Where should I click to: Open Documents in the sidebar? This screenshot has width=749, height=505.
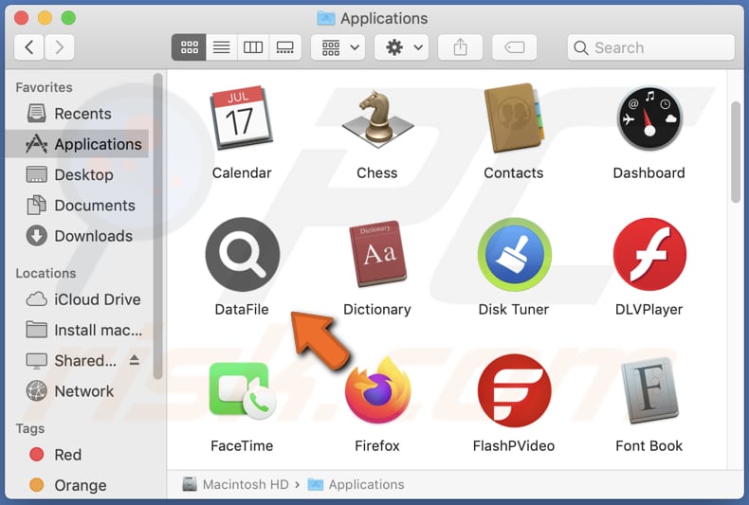point(78,206)
